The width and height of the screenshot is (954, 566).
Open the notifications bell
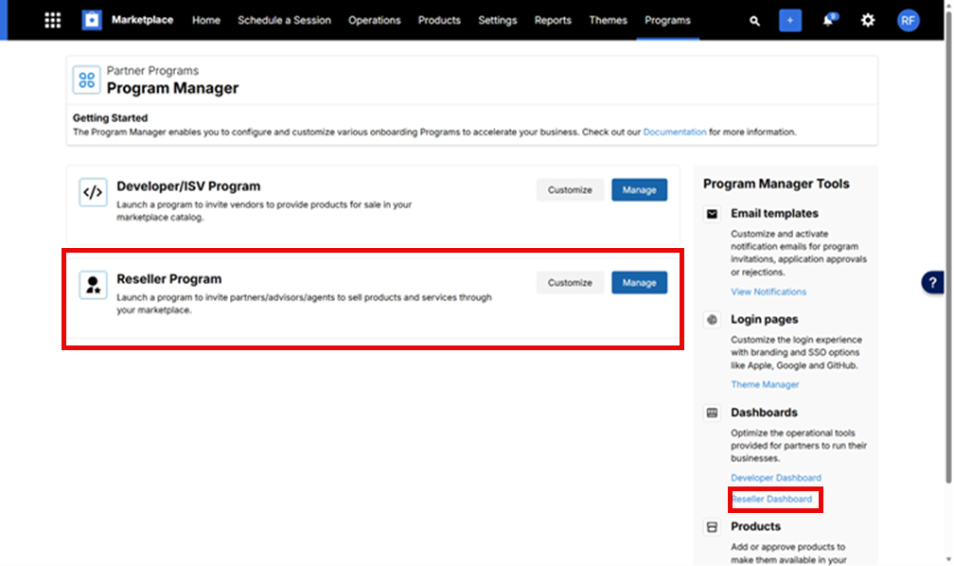(x=828, y=20)
